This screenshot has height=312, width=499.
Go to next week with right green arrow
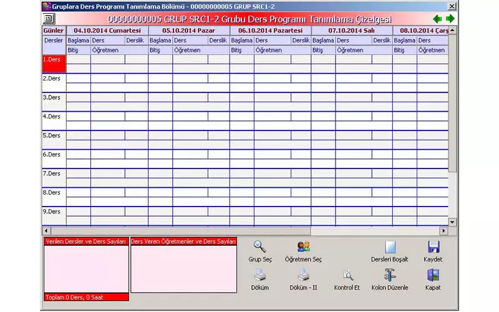click(x=450, y=19)
